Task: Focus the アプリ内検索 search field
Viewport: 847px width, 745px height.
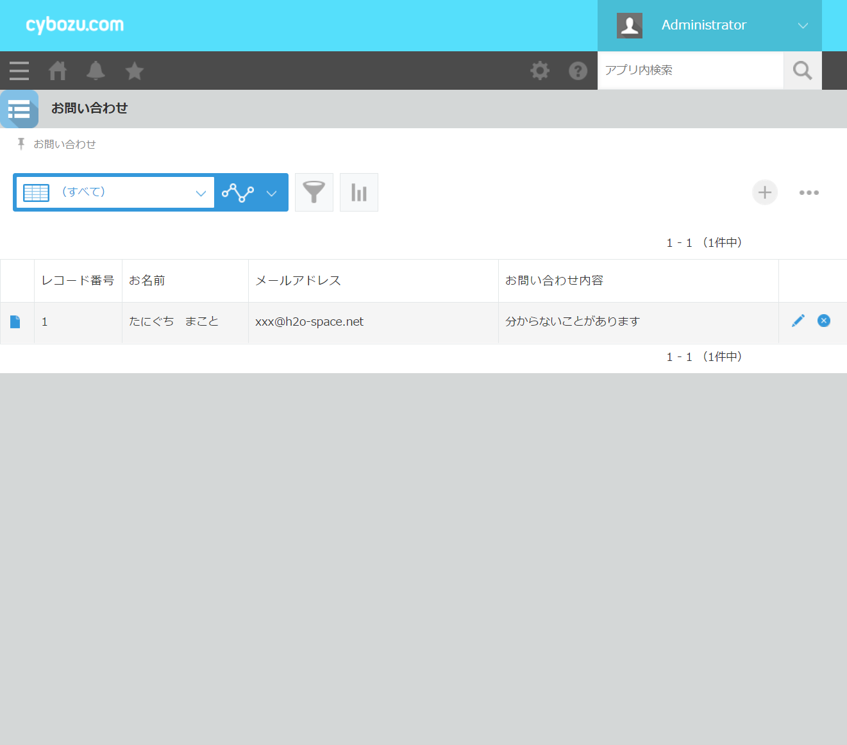Action: coord(690,71)
